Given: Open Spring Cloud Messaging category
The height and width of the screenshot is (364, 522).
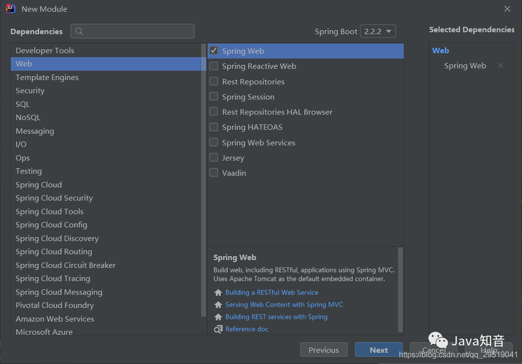Looking at the screenshot, I should [106, 292].
